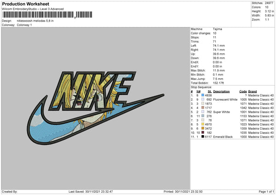Screen dimensions: 276x195
Task: Click 'Last Saved: 30/11/2021 23:32:47' footer text
Action: (x=91, y=191)
